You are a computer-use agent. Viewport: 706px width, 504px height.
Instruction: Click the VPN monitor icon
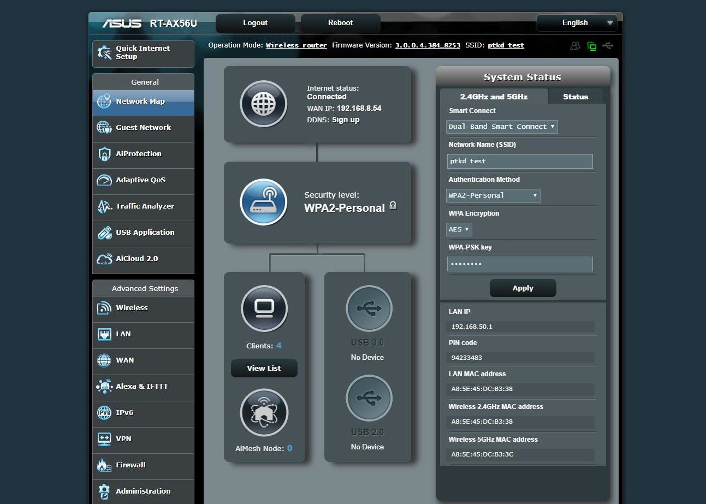pos(104,439)
